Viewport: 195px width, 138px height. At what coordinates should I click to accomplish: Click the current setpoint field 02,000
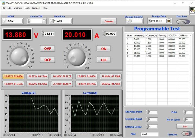110,34
